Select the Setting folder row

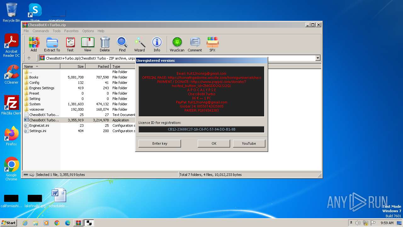coord(79,99)
